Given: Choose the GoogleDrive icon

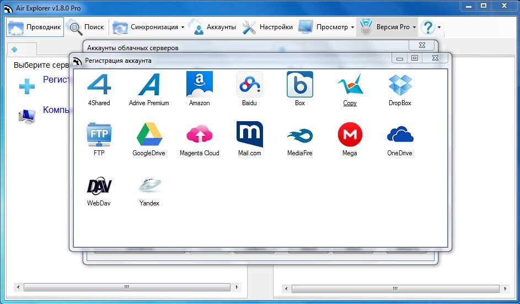Looking at the screenshot, I should [x=149, y=134].
